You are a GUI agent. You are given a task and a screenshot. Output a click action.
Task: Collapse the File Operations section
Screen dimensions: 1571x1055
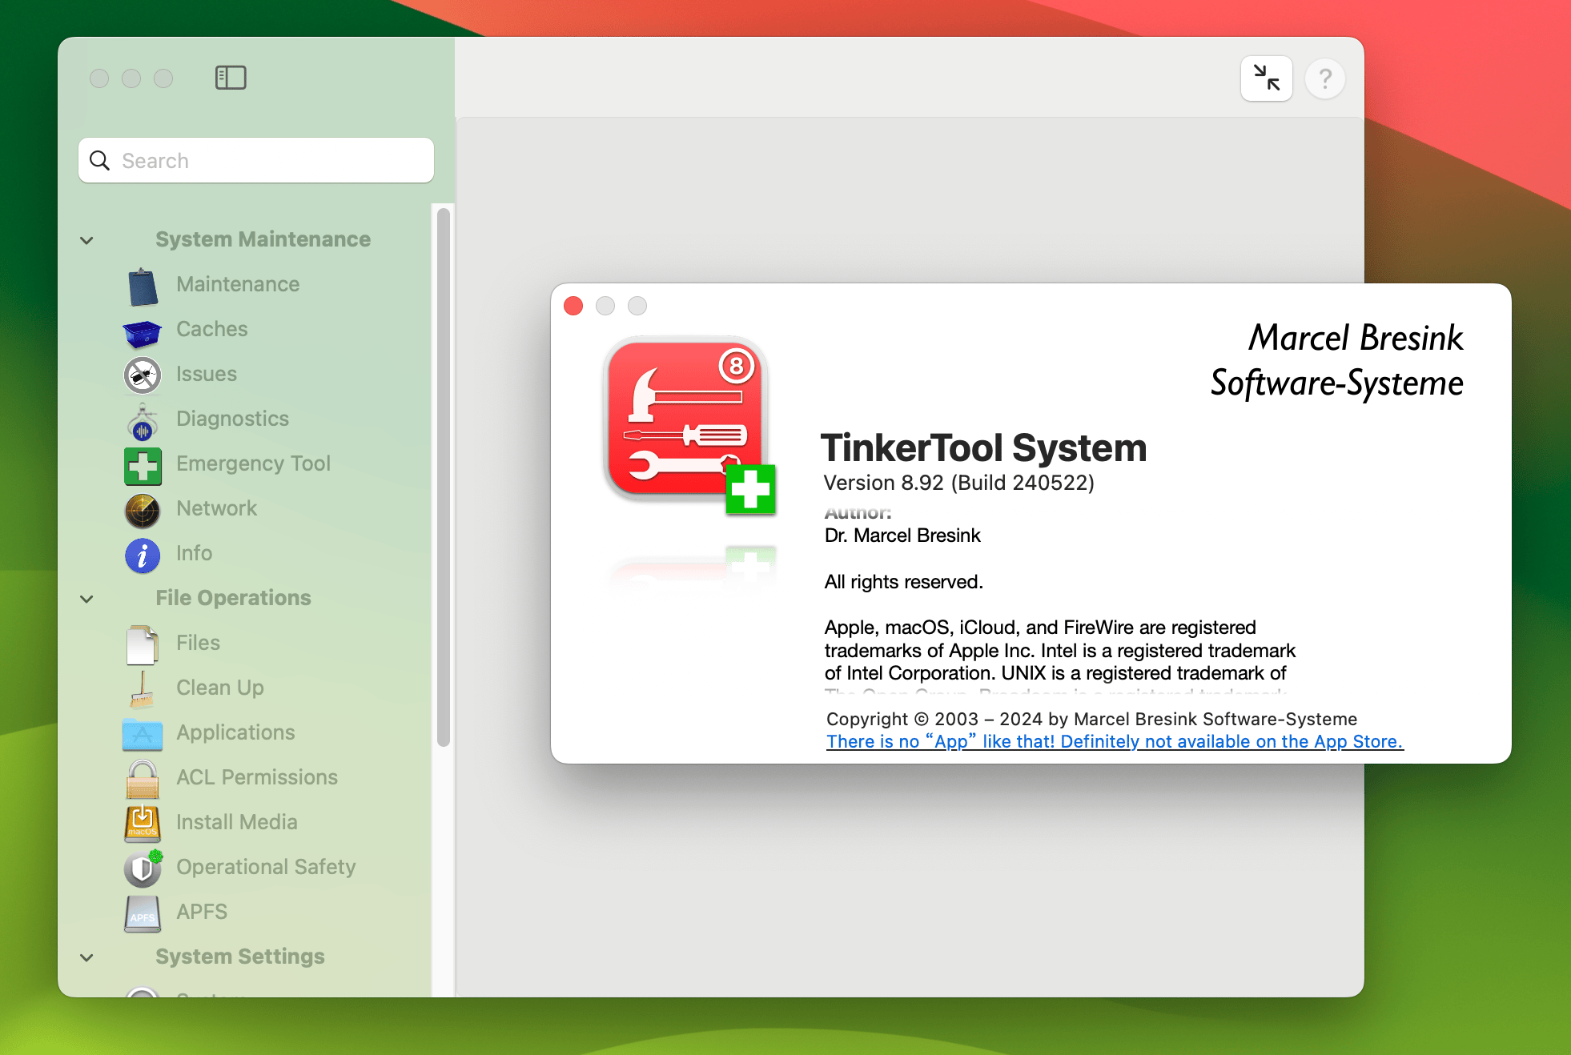tap(86, 599)
